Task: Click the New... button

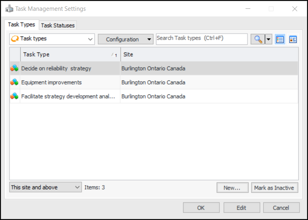Action: click(x=232, y=188)
